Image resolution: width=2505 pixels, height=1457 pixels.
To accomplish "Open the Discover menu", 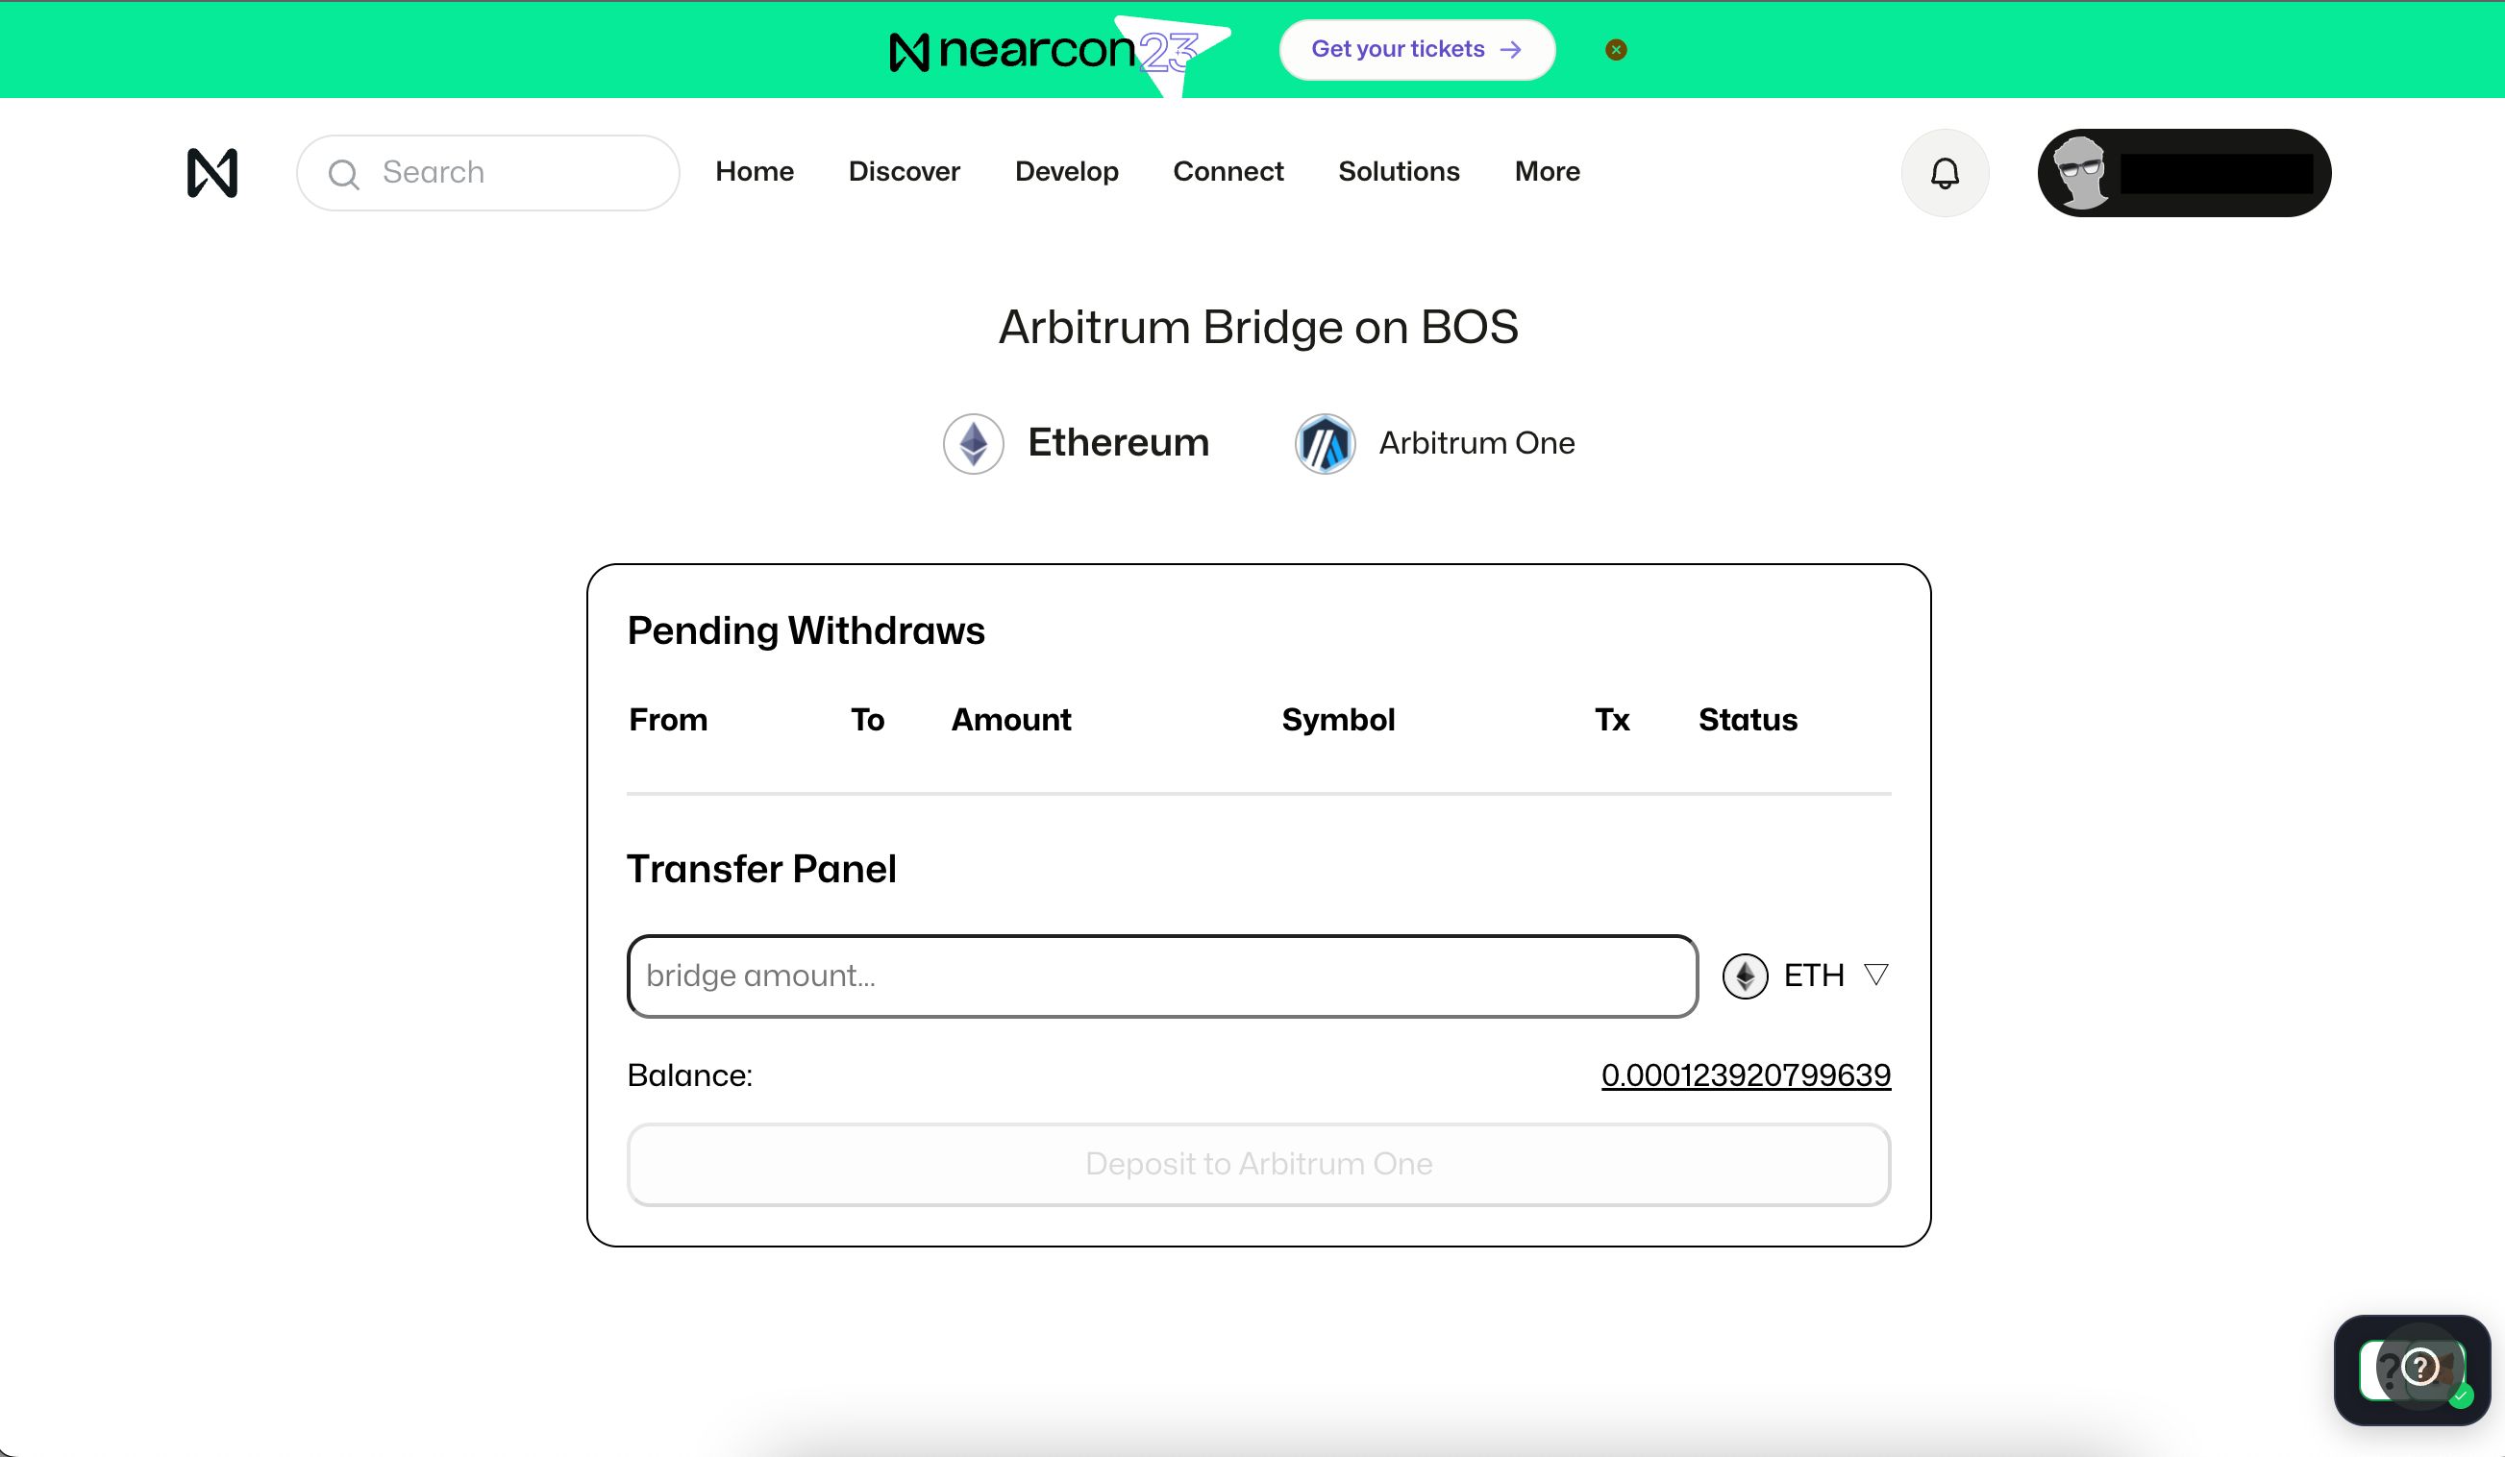I will (904, 172).
